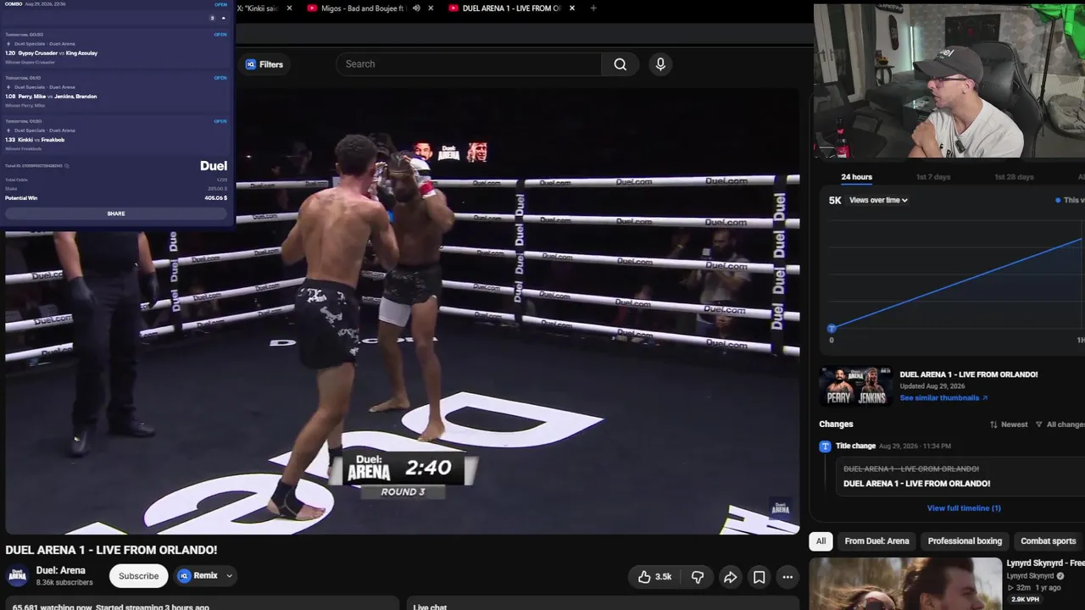Image resolution: width=1085 pixels, height=610 pixels.
Task: Open the Filters button beside the search bar
Action: (x=264, y=64)
